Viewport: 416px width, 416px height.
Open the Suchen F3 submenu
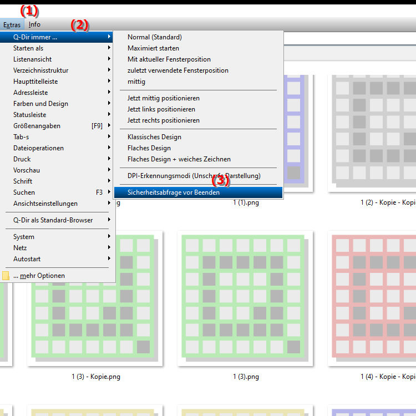point(56,192)
